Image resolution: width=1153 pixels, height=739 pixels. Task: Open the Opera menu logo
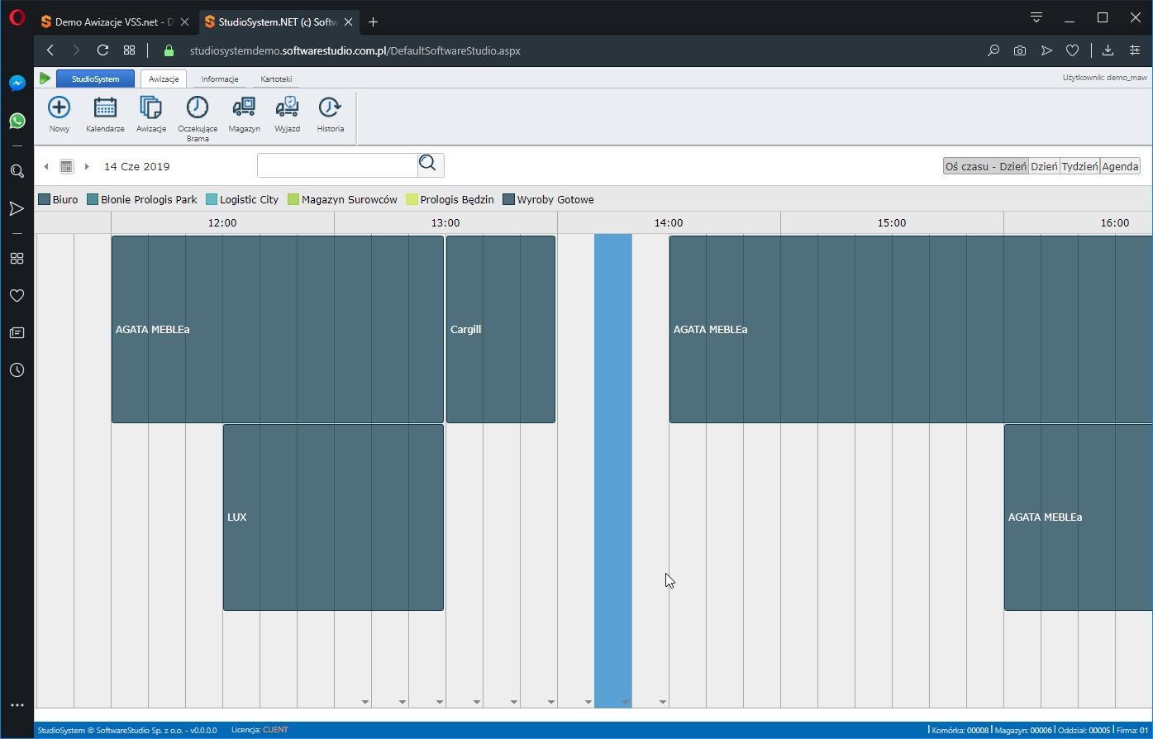[17, 18]
